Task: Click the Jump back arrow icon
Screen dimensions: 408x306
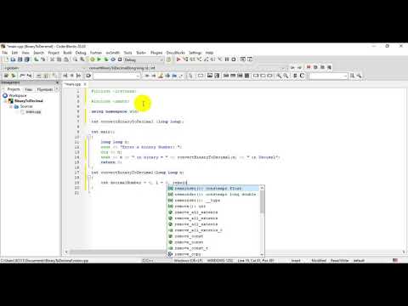Action: (x=292, y=67)
